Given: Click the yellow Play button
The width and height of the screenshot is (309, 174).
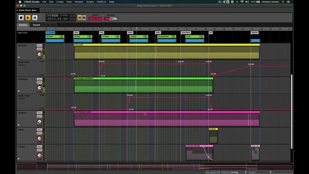Looking at the screenshot, I should click(28, 18).
